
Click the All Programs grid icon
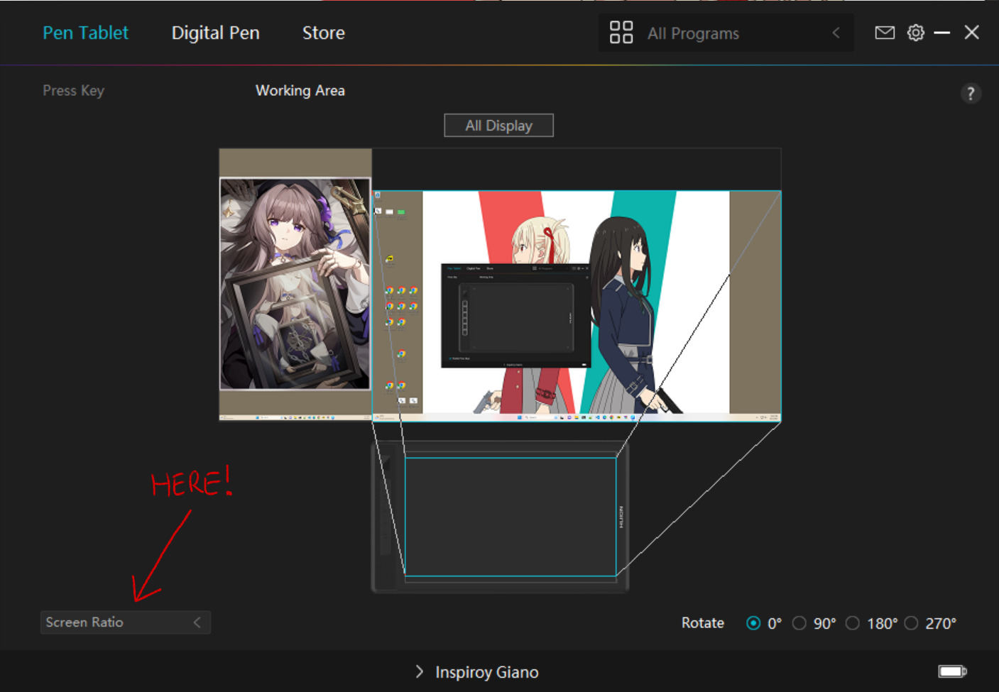point(621,33)
